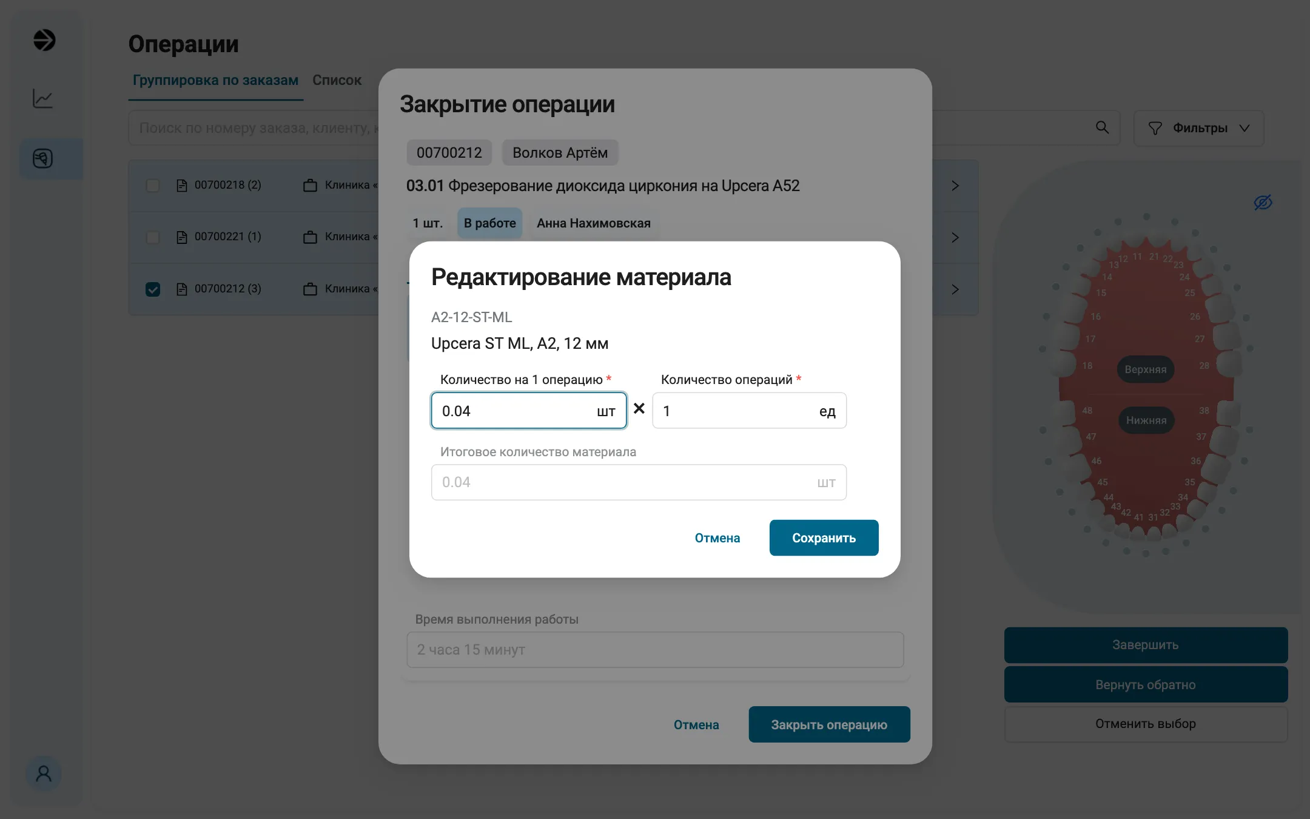Switch to the Список tab
This screenshot has height=819, width=1310.
point(337,80)
